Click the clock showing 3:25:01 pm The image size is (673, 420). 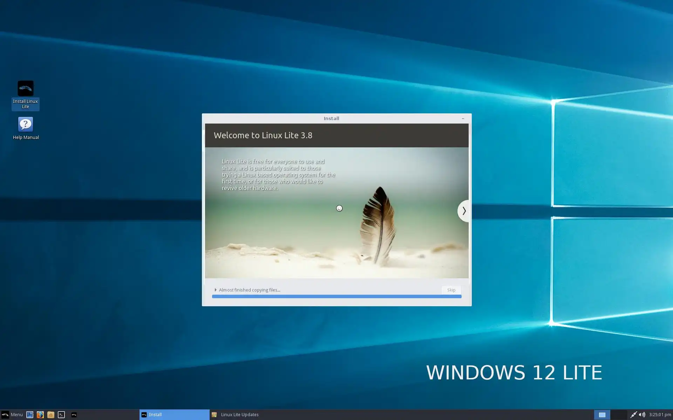coord(660,415)
